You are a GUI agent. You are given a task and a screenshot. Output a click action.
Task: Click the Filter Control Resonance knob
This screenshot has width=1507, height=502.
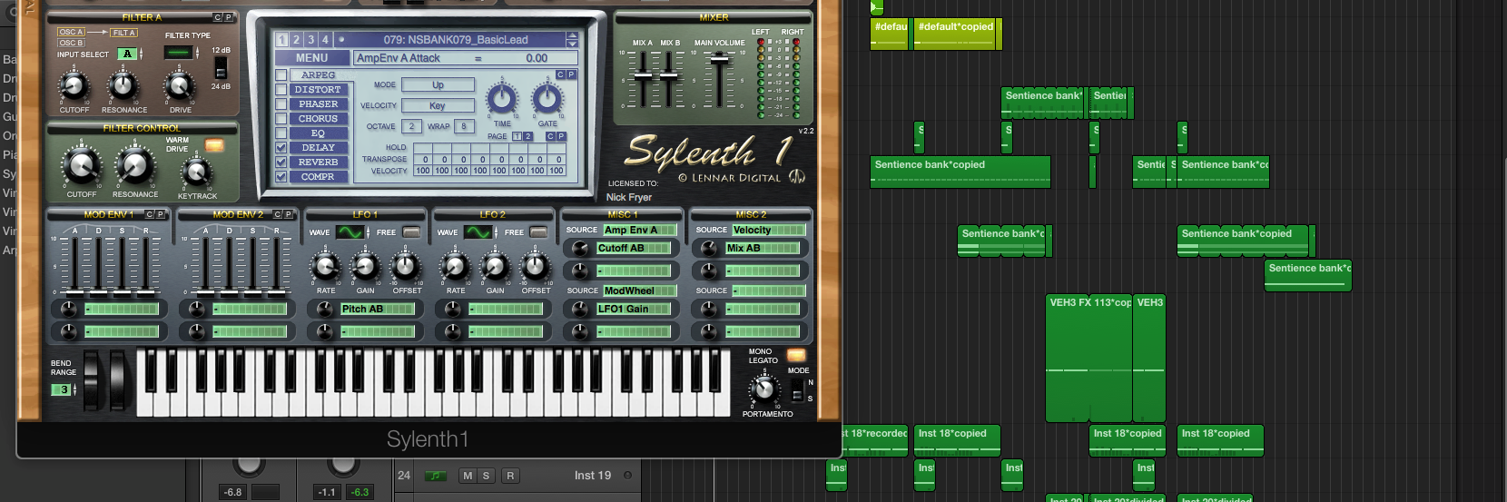tap(135, 167)
